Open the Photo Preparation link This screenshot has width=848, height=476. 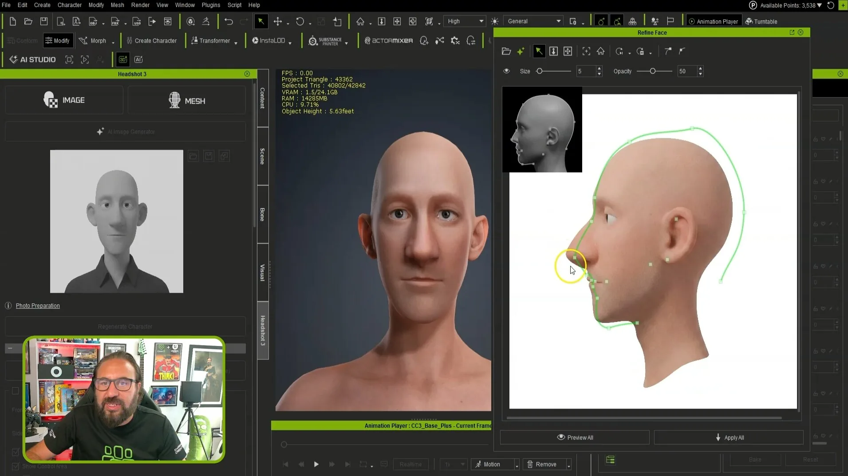point(38,306)
